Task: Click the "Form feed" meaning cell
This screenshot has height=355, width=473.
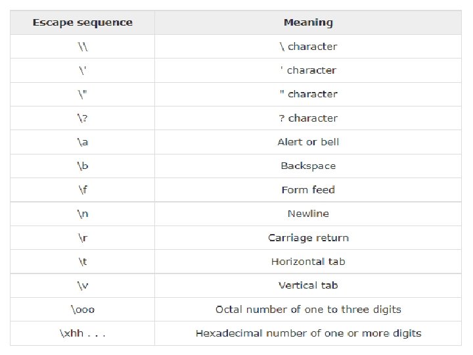Action: 308,190
